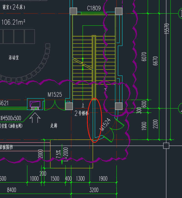The image size is (182, 198).
Task: Click the 绿植围挡 label
Action: pyautogui.click(x=6, y=147)
